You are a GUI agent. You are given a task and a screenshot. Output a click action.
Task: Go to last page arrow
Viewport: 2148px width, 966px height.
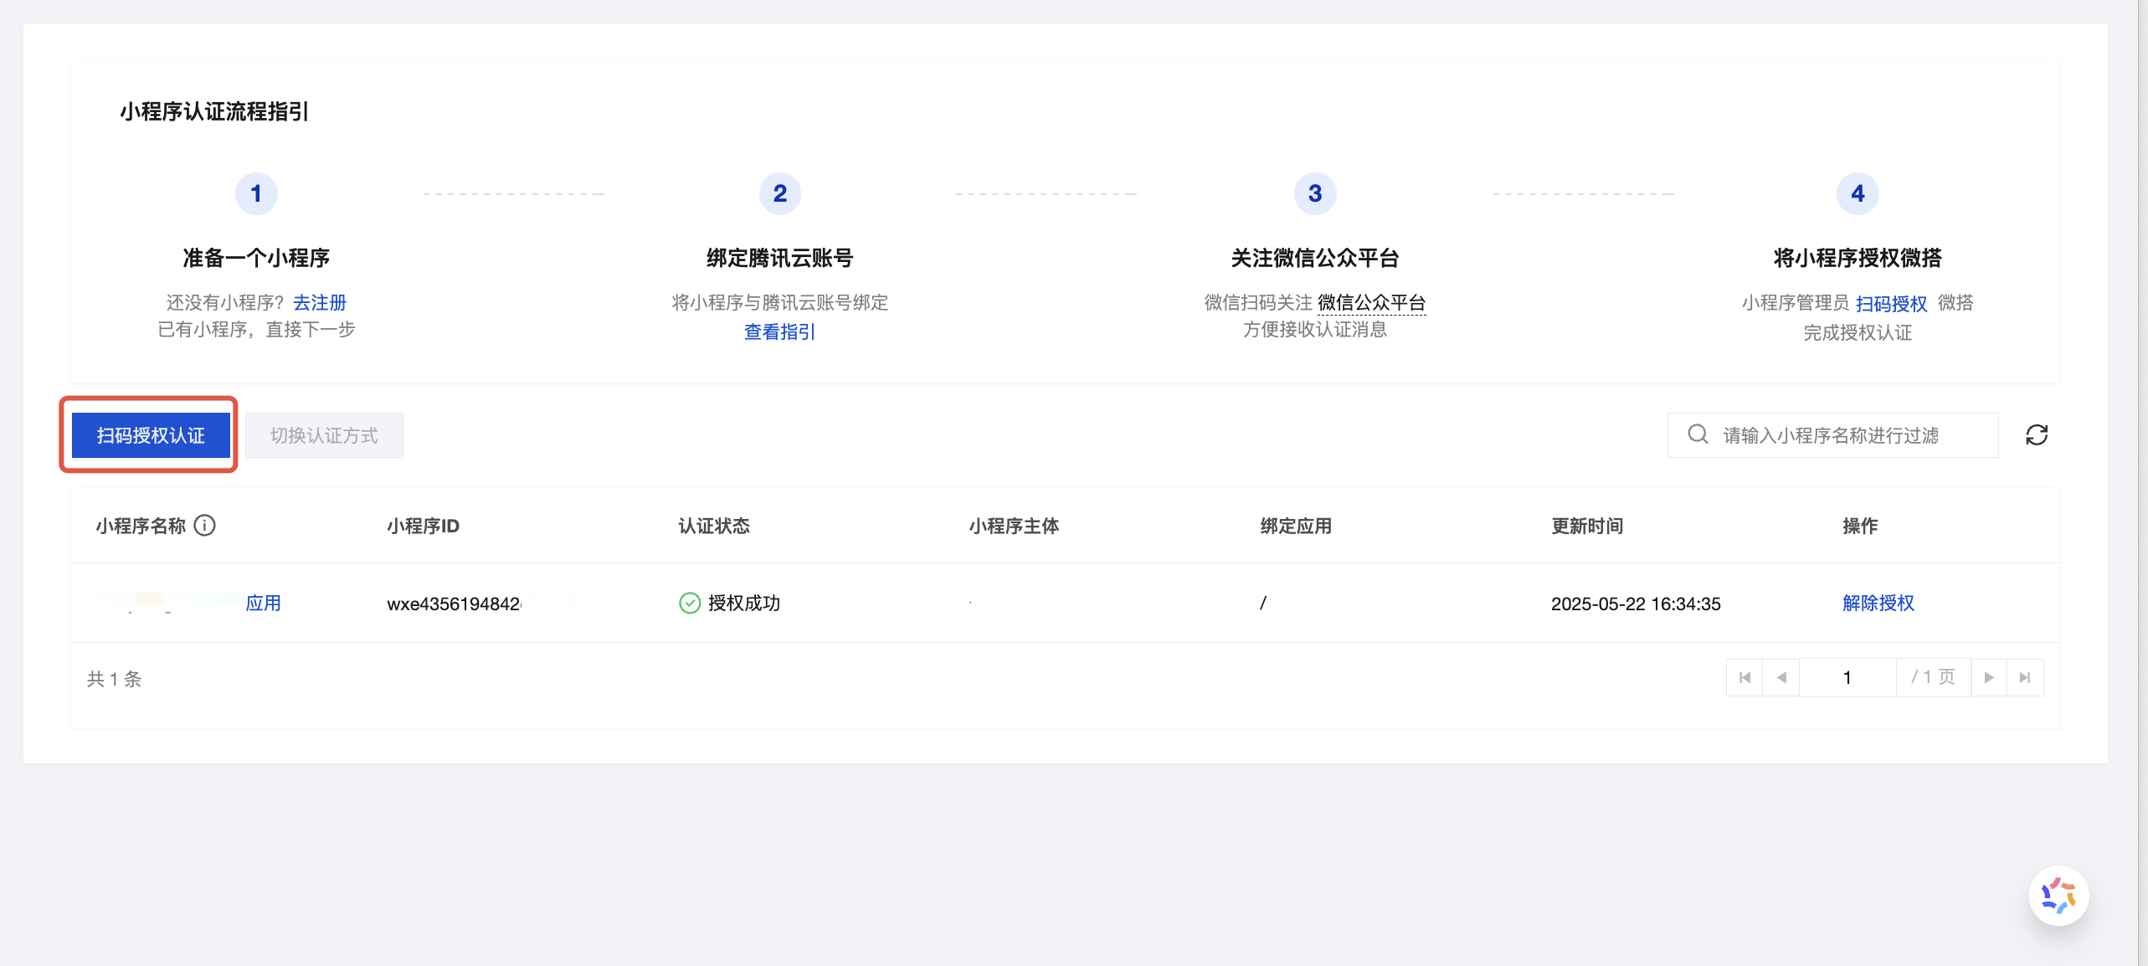click(2025, 677)
